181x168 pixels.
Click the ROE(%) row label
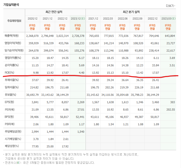[x=9, y=72]
